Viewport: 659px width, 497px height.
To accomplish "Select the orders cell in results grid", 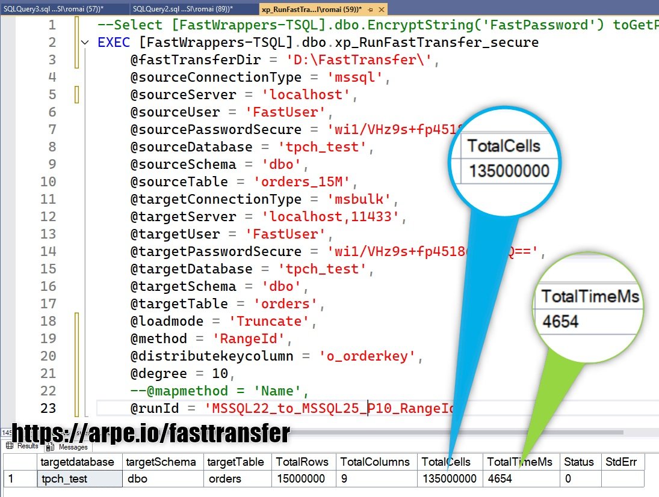I will pyautogui.click(x=238, y=478).
